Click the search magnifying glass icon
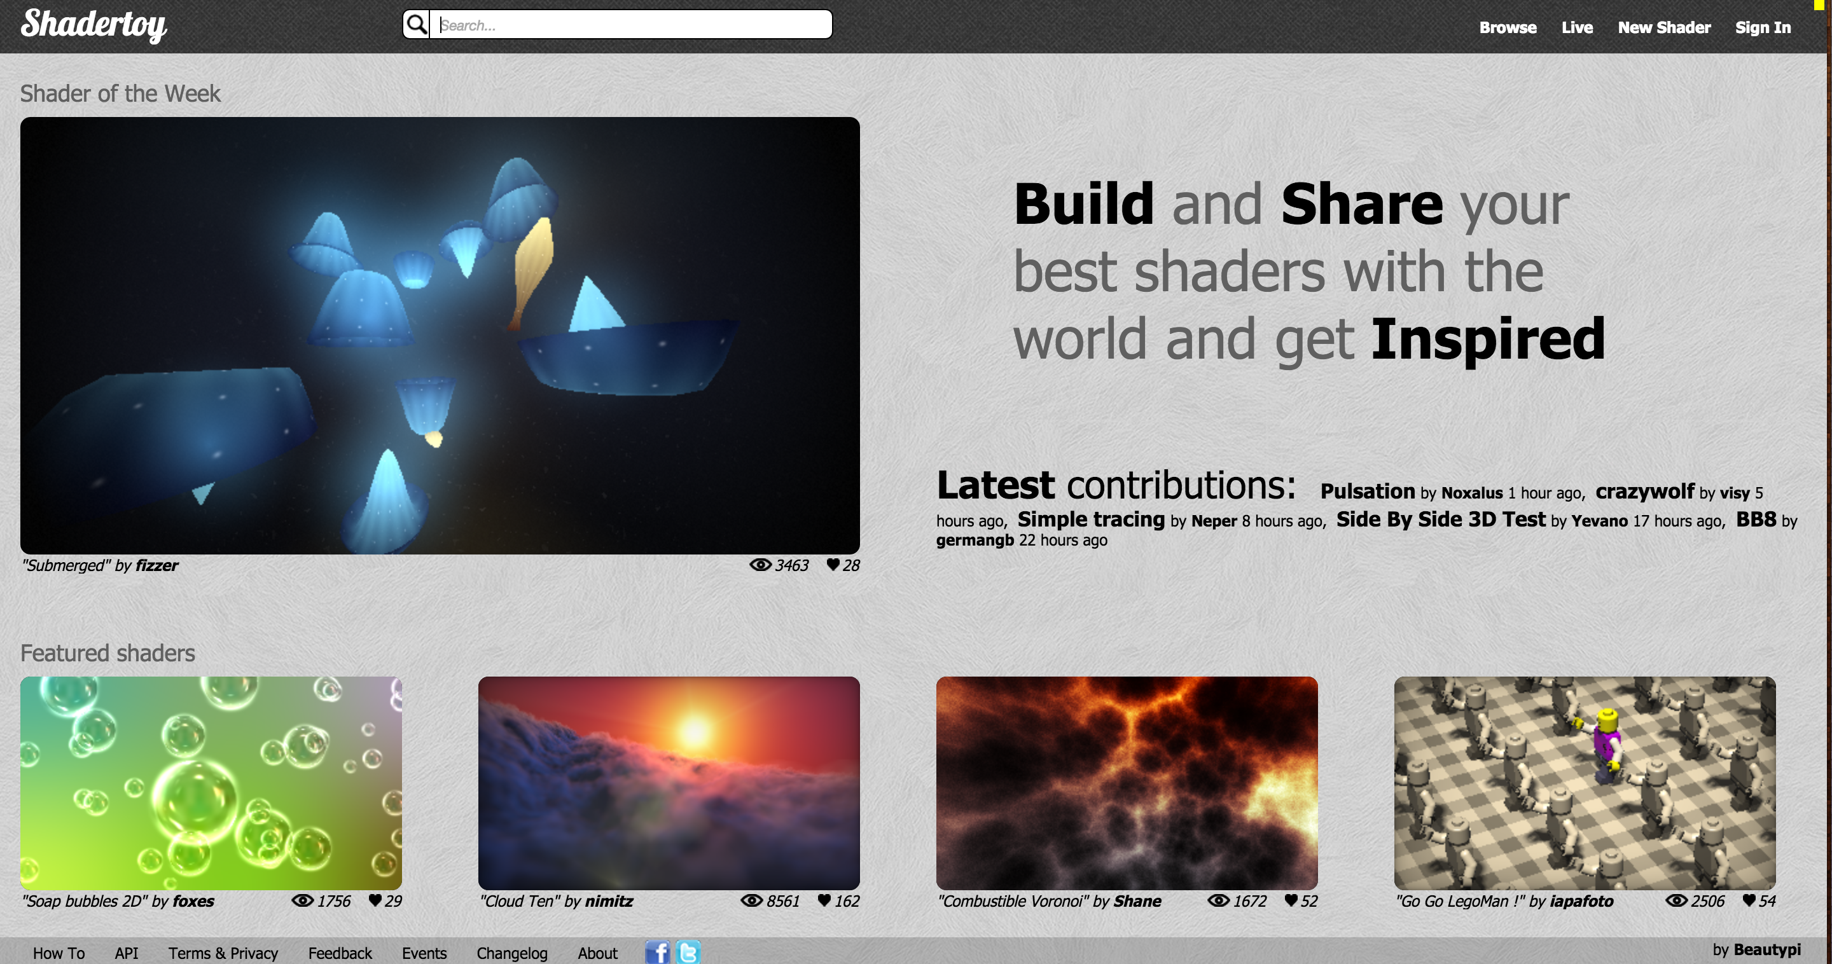This screenshot has width=1832, height=964. point(417,25)
